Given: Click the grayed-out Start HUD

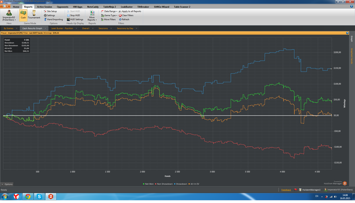Looking at the screenshot, I should point(74,11).
